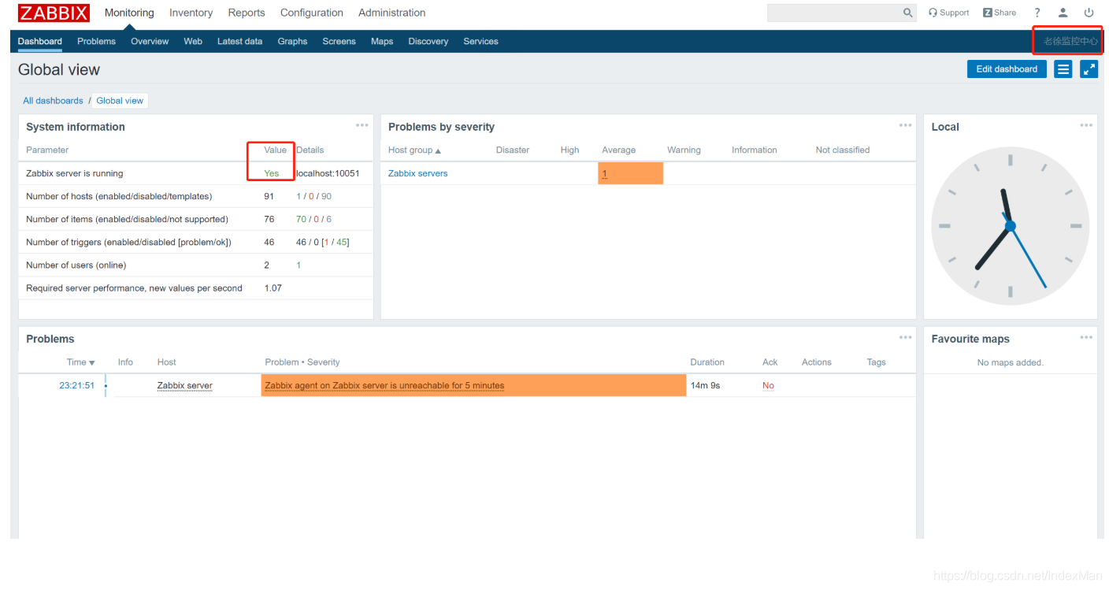Viewport: 1109px width, 590px height.
Task: Open the Reports menu
Action: pos(247,13)
